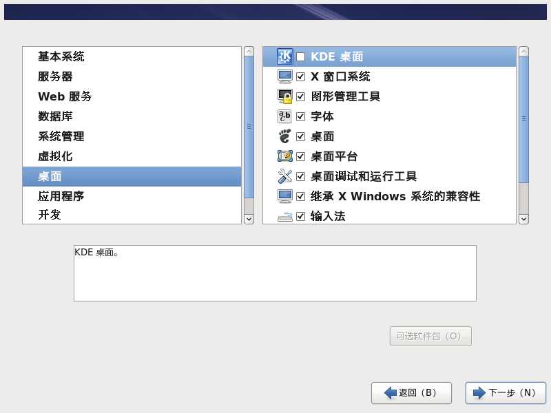Uncheck the X 窗口系统 checkbox

click(x=301, y=76)
